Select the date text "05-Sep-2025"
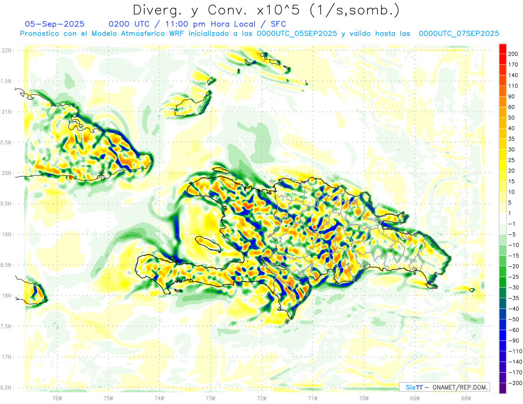This screenshot has height=404, width=523. click(55, 24)
